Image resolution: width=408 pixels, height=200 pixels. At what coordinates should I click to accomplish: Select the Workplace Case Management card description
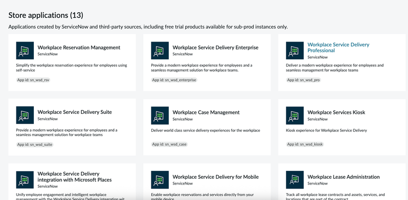click(x=205, y=130)
